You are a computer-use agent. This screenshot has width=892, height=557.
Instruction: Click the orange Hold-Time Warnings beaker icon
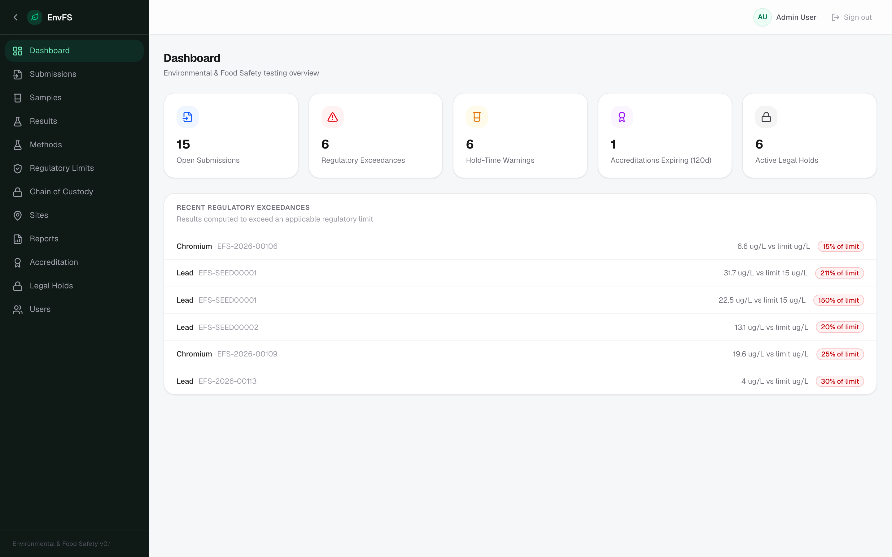[x=477, y=117]
